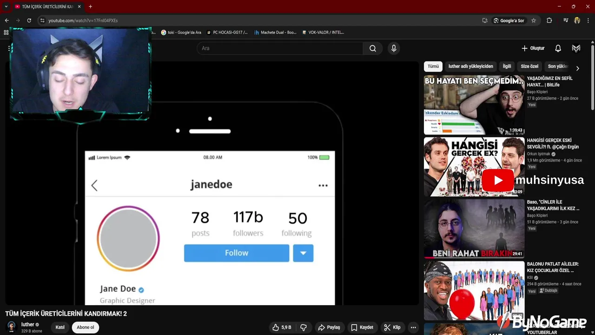Dislike the video with thumbs down
Viewport: 595px width, 335px height.
(x=304, y=328)
